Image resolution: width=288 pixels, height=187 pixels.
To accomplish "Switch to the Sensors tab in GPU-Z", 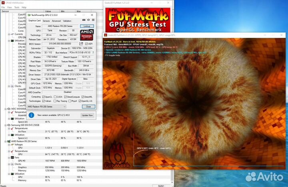I will tap(46, 20).
